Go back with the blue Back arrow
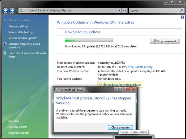Screen dimensions: 186x139 (x=6, y=11)
